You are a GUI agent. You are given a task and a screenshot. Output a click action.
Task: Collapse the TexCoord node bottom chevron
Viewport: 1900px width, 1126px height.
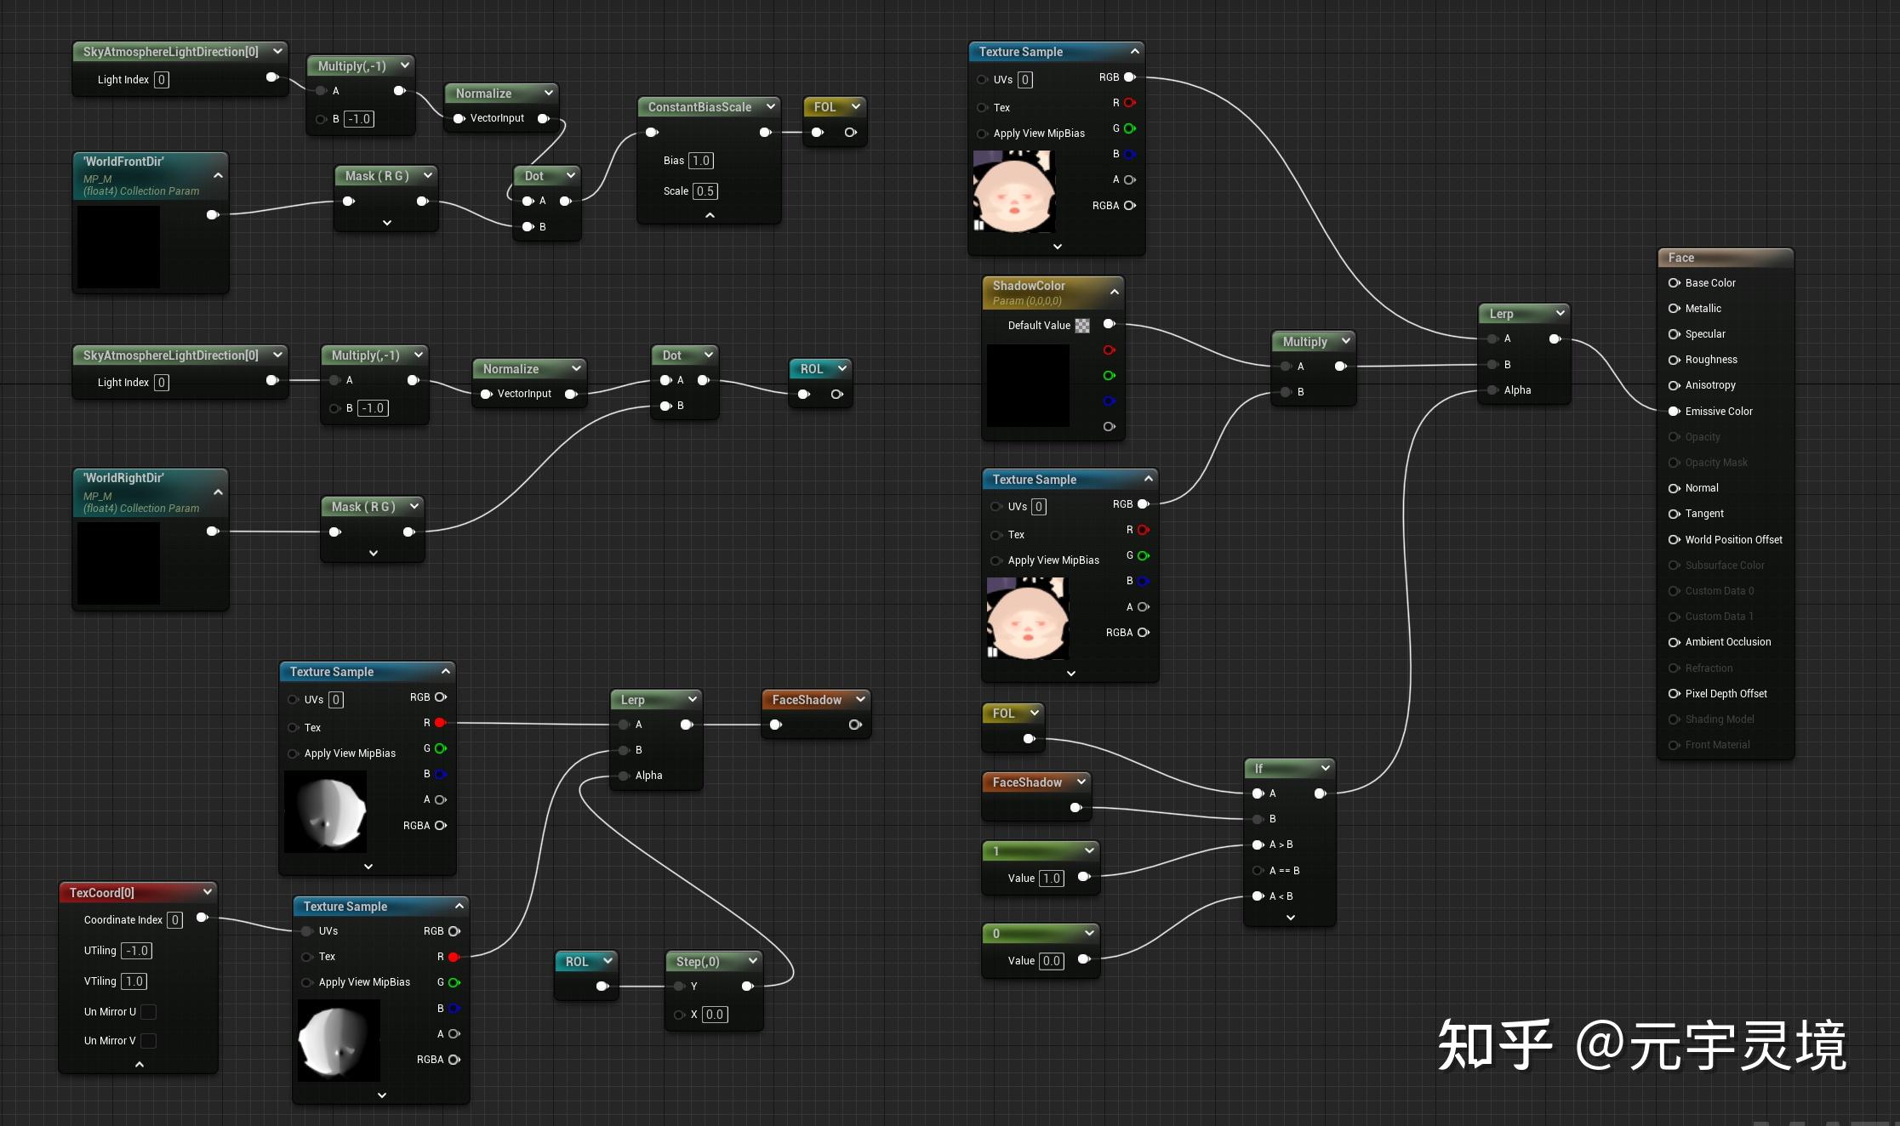(140, 1064)
